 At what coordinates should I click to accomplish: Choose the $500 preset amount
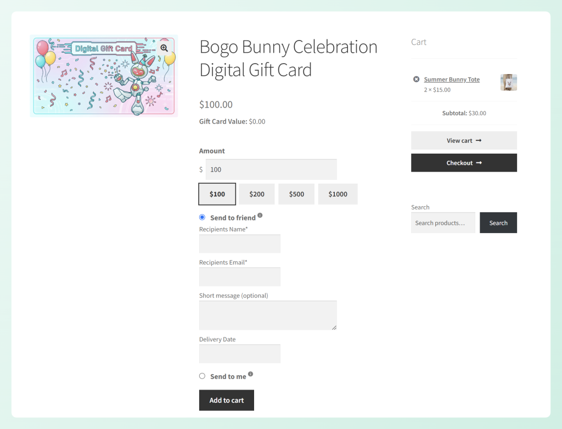click(296, 194)
